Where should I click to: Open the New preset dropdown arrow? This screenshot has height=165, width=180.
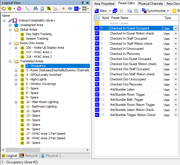click(110, 11)
